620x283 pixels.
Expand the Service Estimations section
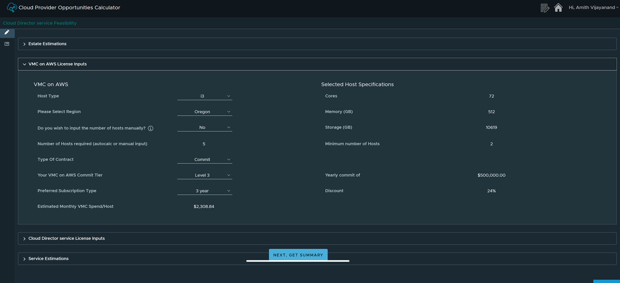tap(48, 259)
